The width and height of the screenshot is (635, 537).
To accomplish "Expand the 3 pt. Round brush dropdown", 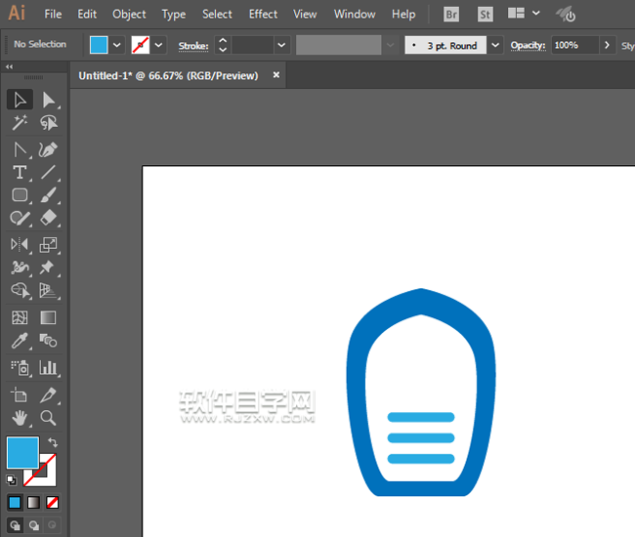I will coord(495,45).
